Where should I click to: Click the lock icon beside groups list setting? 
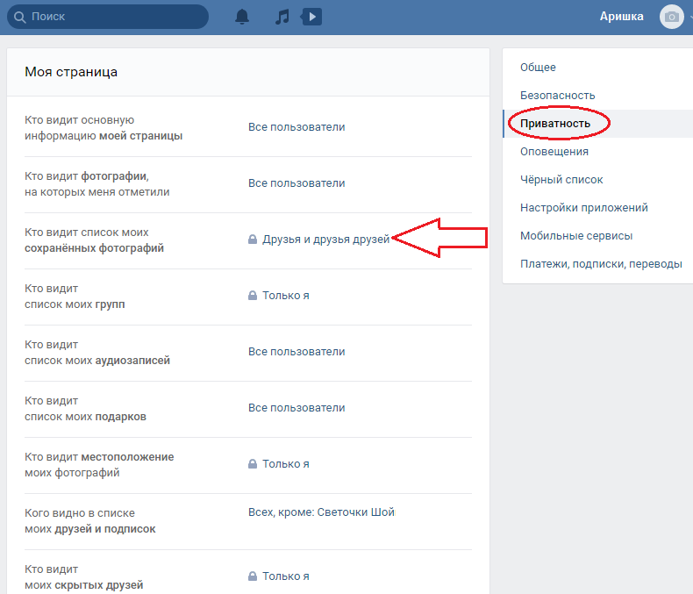click(x=253, y=295)
